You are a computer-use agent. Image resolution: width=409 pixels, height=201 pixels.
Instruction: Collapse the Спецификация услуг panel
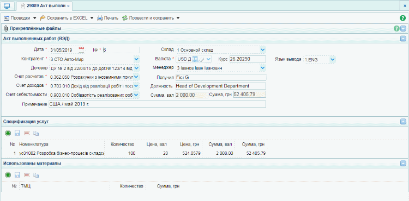click(x=403, y=122)
